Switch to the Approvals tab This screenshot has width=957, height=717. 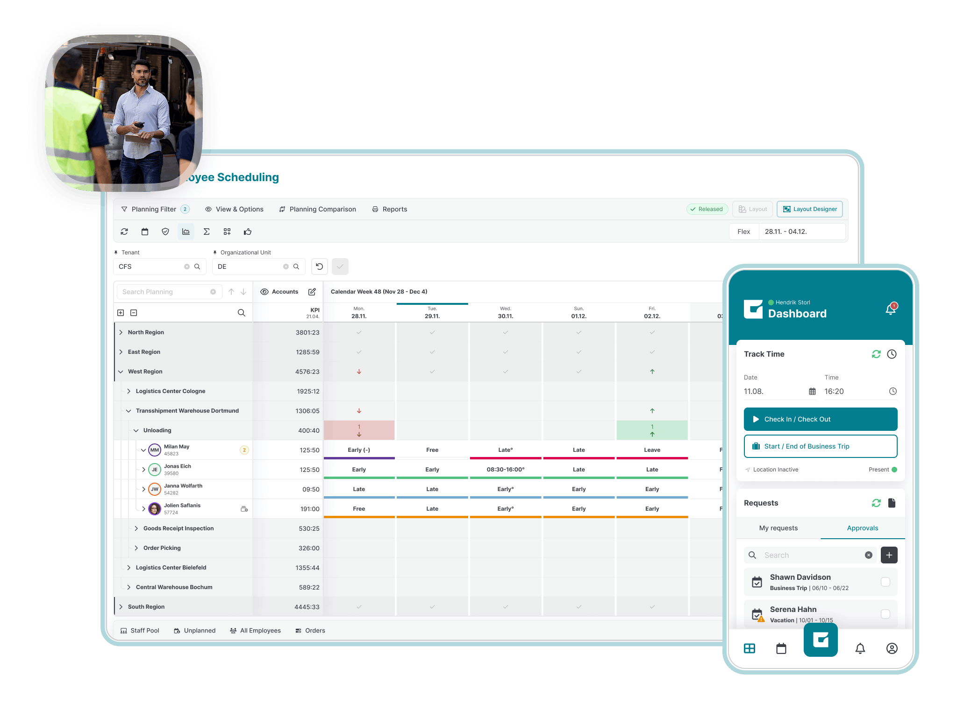862,528
